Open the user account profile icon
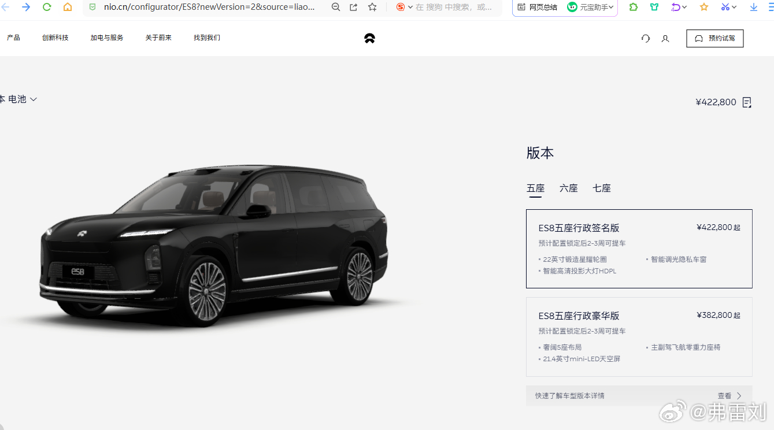774x430 pixels. click(x=665, y=38)
